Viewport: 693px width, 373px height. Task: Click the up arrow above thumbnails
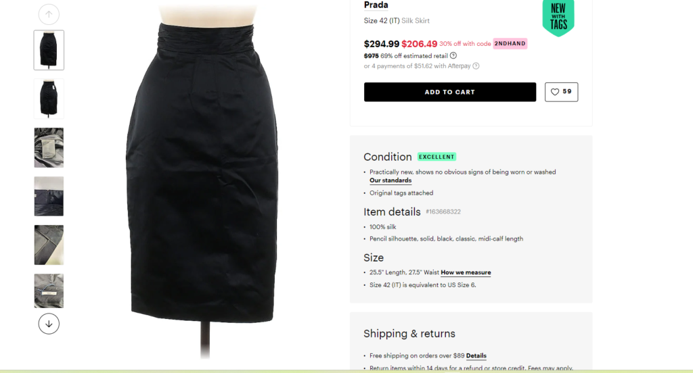[x=49, y=14]
